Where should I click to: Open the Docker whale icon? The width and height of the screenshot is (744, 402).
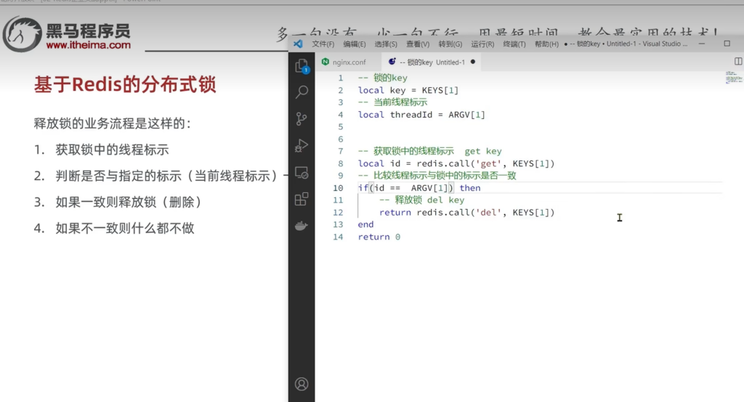click(x=302, y=226)
